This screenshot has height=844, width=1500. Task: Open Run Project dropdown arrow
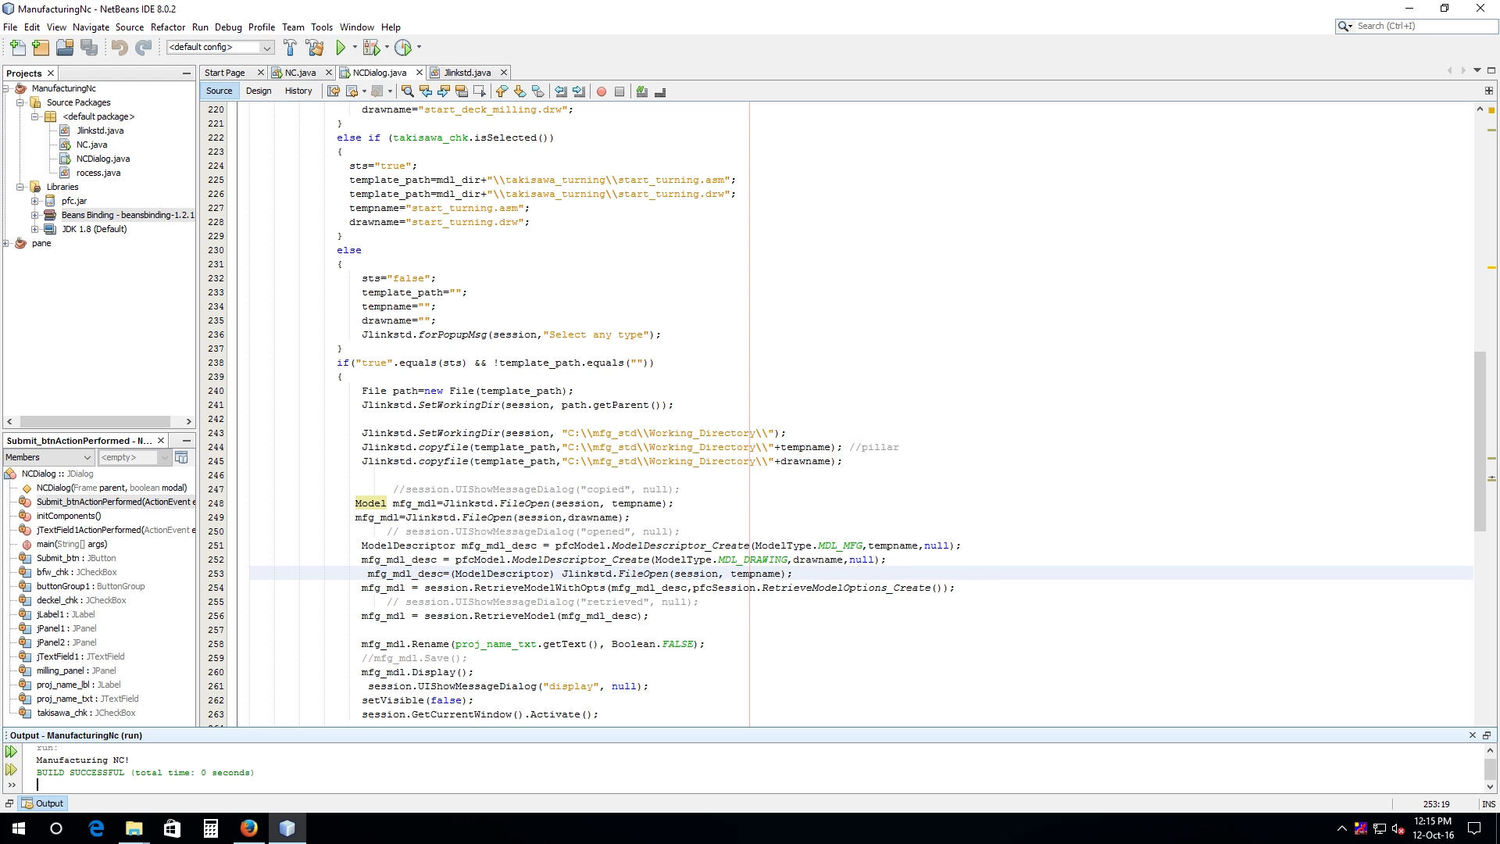(x=355, y=48)
